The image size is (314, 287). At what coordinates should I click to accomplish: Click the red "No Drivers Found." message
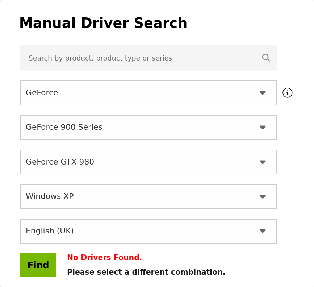tap(104, 258)
